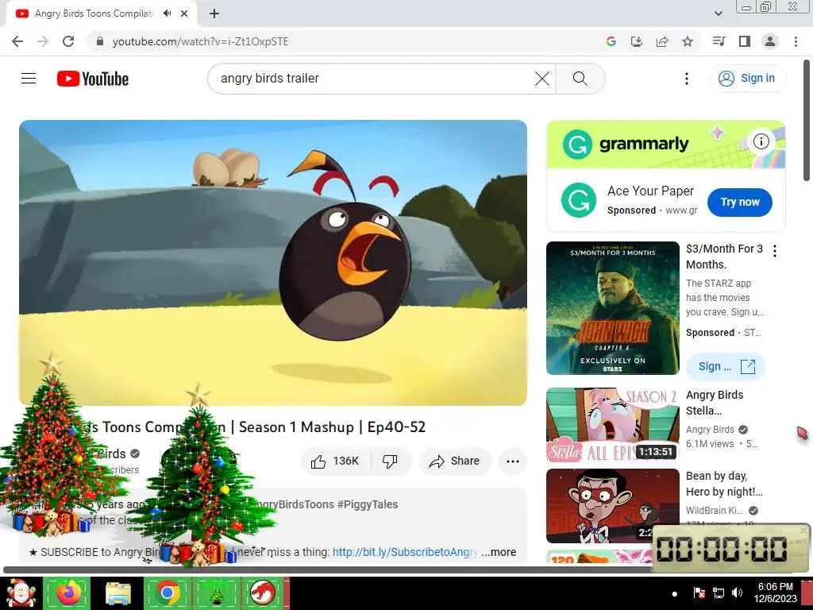Like the video (136K thumbs up)
813x610 pixels.
click(335, 461)
